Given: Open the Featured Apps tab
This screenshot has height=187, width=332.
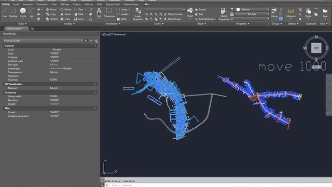Looking at the screenshot, I should point(131,4).
